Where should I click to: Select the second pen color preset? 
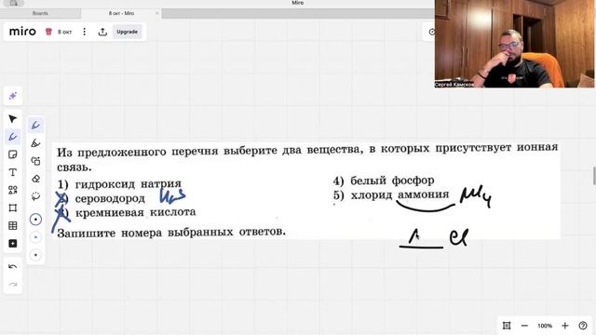coord(35,237)
